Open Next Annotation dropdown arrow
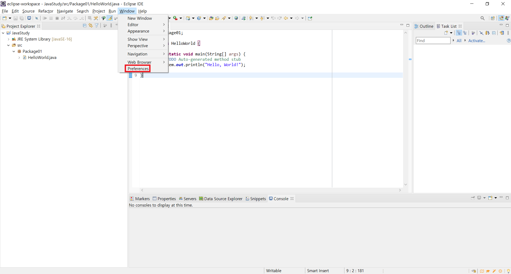 [257, 18]
